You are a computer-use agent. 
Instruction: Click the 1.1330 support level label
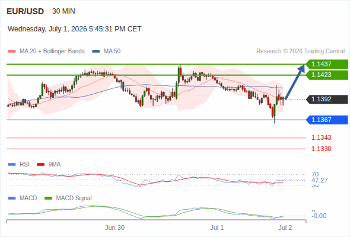point(321,149)
